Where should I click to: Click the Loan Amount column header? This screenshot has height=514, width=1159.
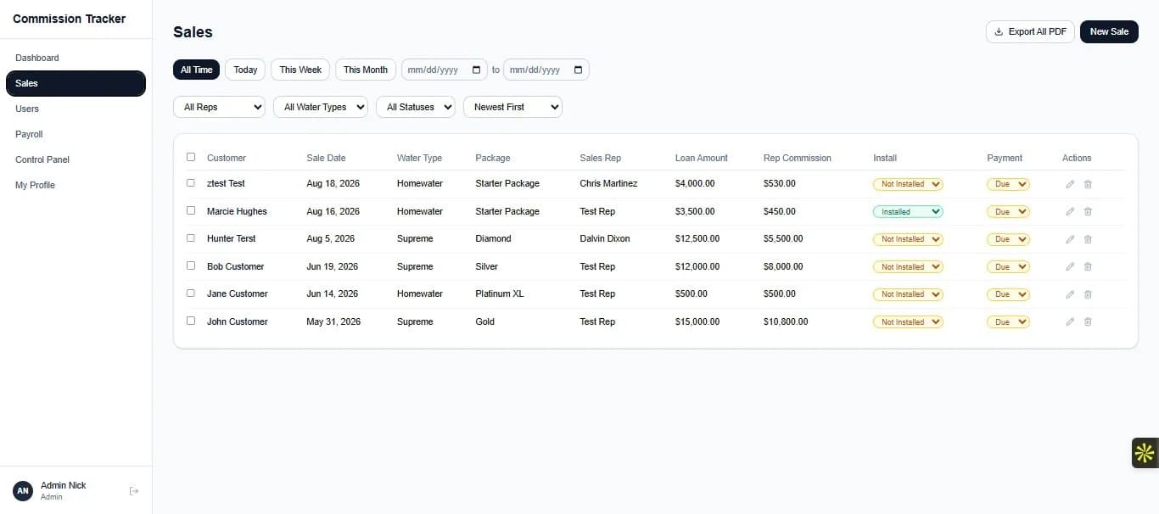click(x=702, y=158)
